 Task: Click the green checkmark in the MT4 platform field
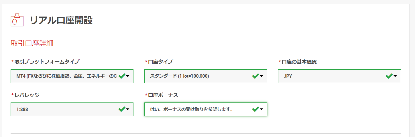(x=122, y=76)
